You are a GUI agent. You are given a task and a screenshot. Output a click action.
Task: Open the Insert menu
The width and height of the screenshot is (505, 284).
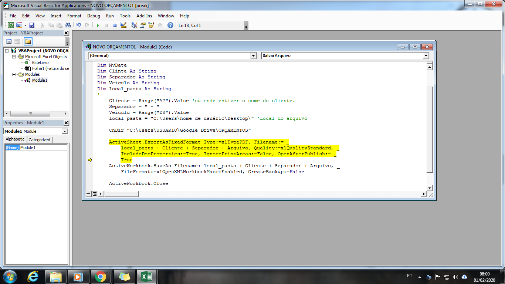(x=56, y=16)
